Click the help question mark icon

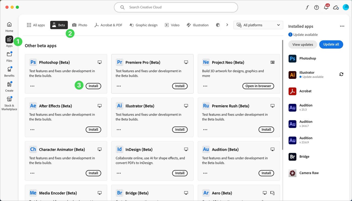pos(317,7)
